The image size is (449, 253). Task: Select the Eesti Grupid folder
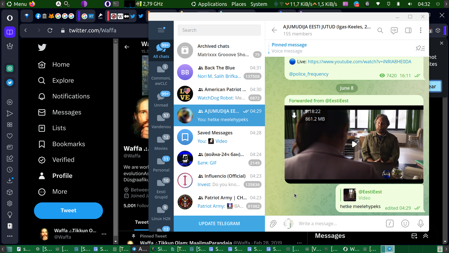coord(161,188)
